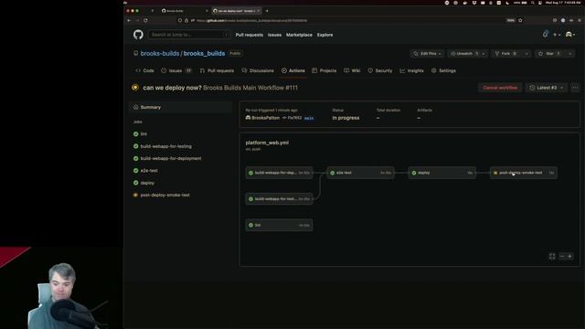The height and width of the screenshot is (329, 585).
Task: Click the Fork button
Action: (506, 54)
